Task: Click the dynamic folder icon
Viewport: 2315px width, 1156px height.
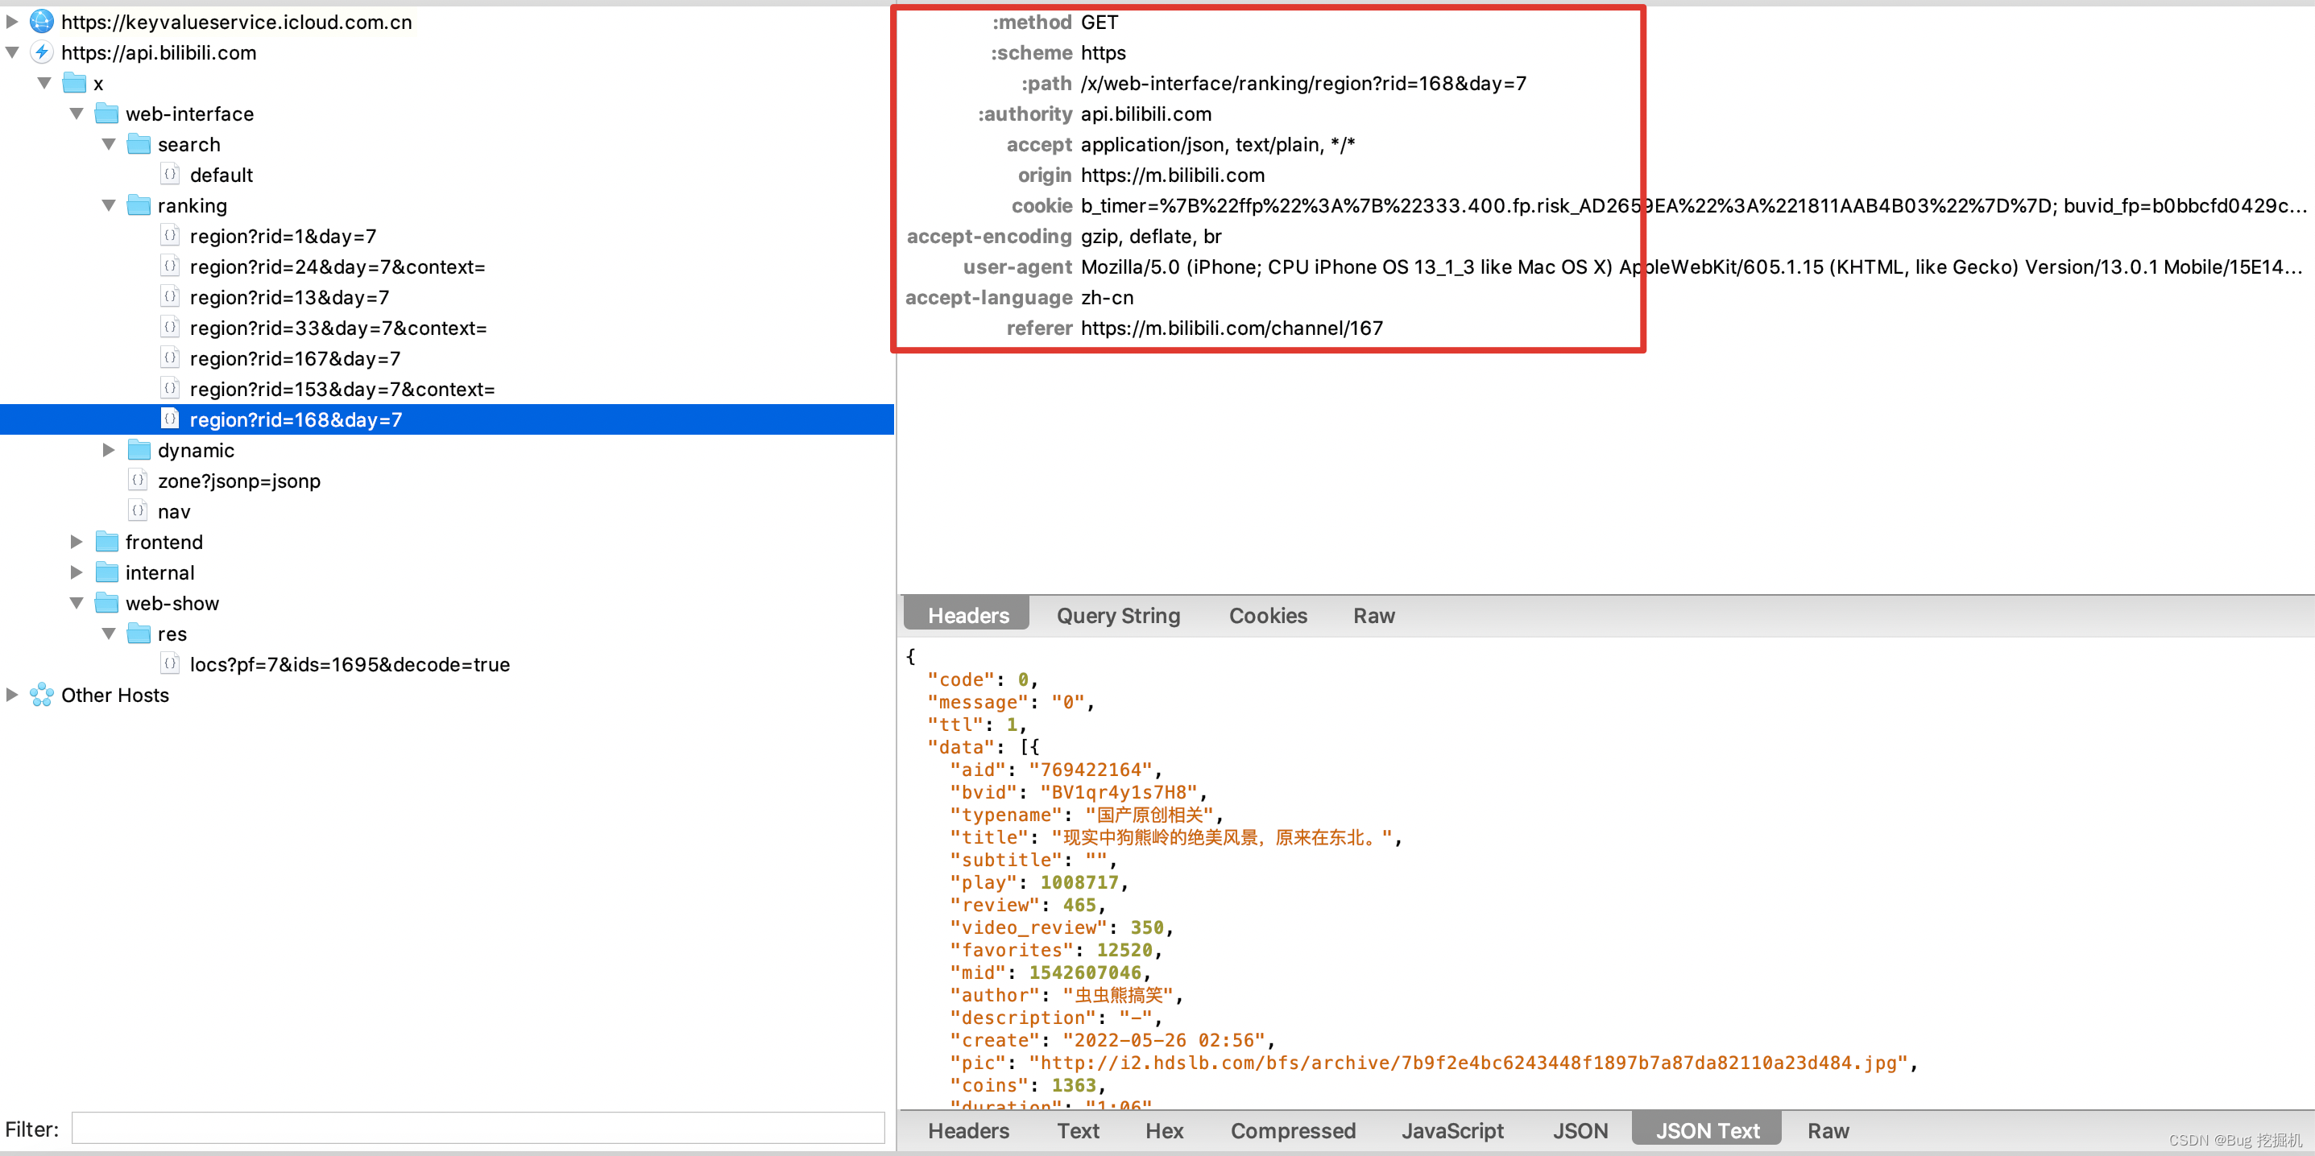Action: 139,450
